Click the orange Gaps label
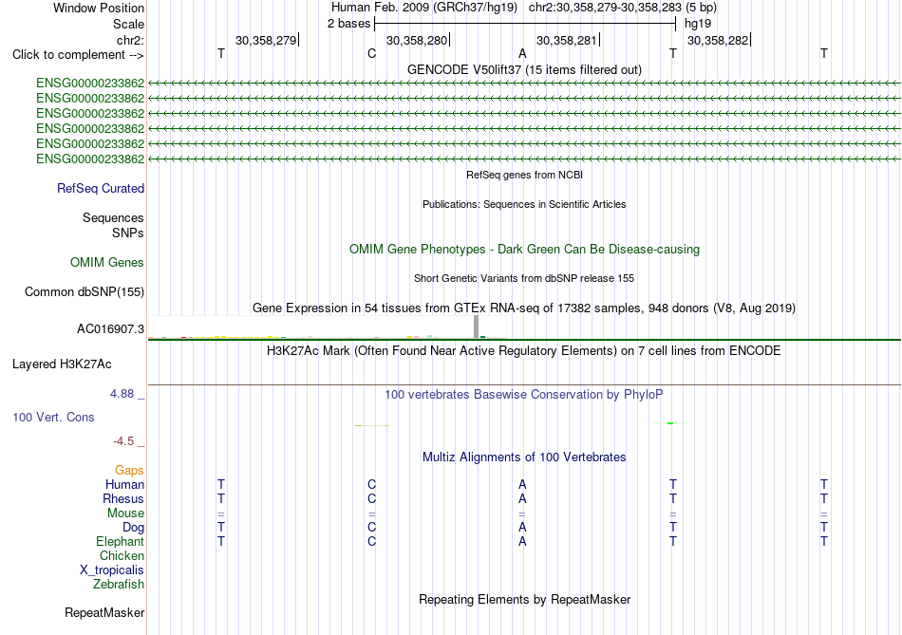 point(129,471)
